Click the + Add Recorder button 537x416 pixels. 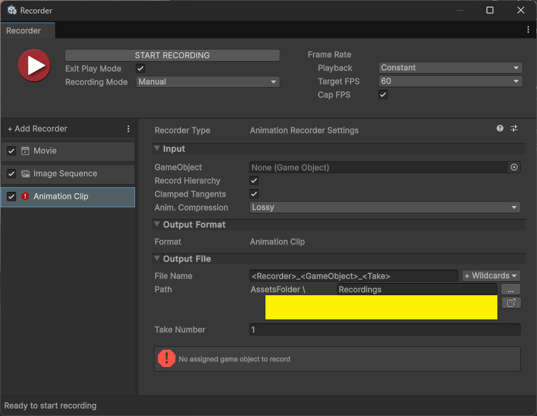point(38,129)
